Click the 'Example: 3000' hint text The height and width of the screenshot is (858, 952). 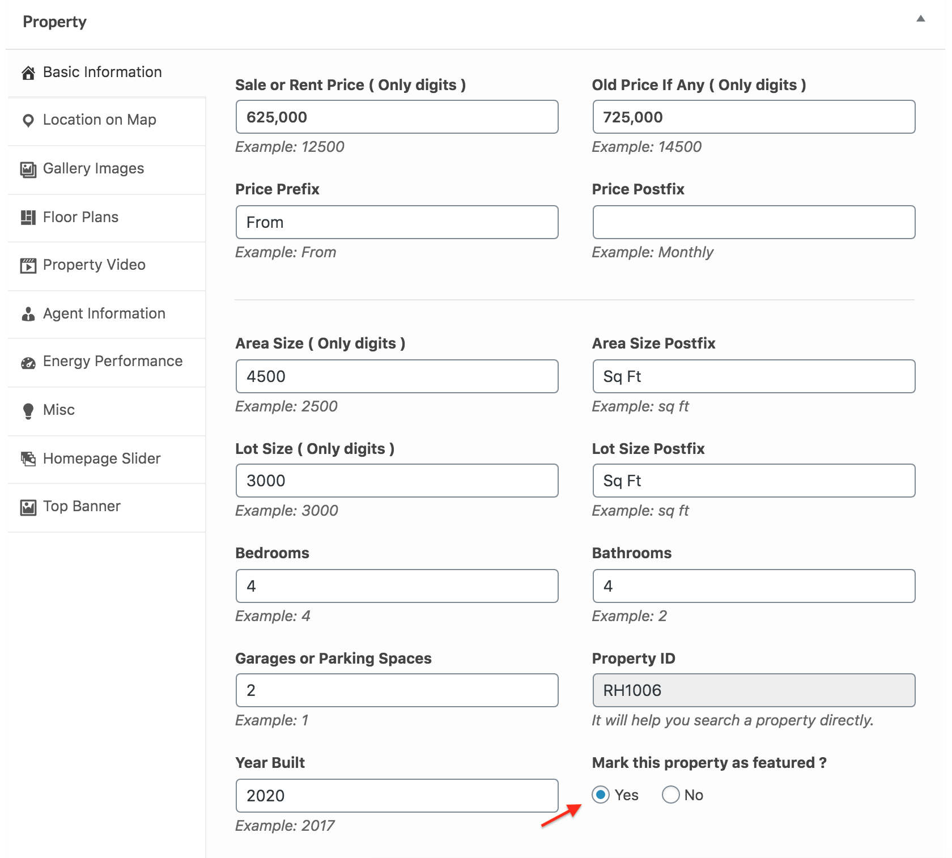pos(286,511)
